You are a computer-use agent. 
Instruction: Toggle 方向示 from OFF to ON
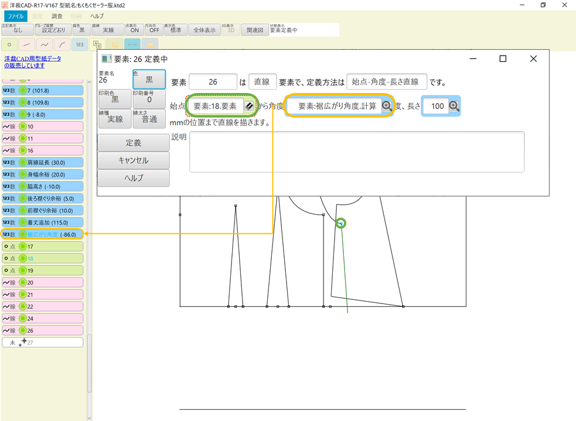154,30
